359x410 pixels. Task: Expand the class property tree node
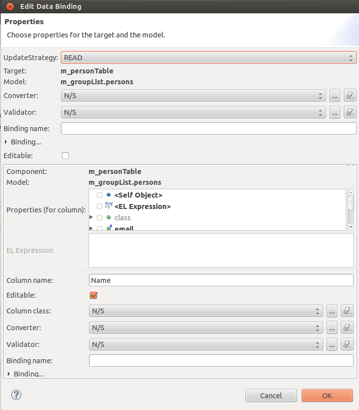pyautogui.click(x=91, y=217)
